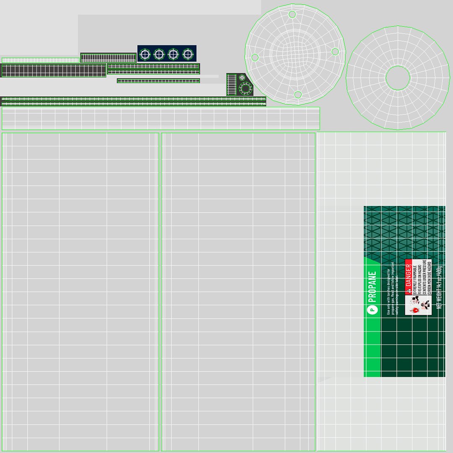Select the circular UV island with four holes
This screenshot has width=453, height=453.
(x=295, y=55)
